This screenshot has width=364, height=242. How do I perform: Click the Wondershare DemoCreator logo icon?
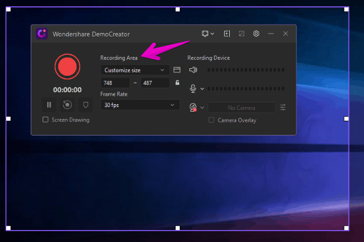point(42,34)
